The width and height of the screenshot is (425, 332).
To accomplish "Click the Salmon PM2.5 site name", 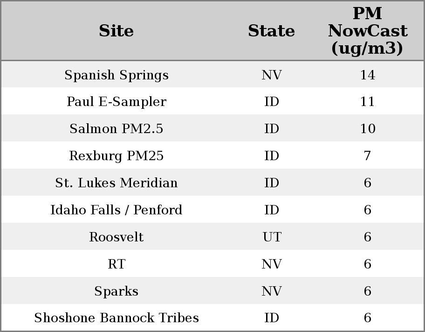I will pyautogui.click(x=116, y=129).
